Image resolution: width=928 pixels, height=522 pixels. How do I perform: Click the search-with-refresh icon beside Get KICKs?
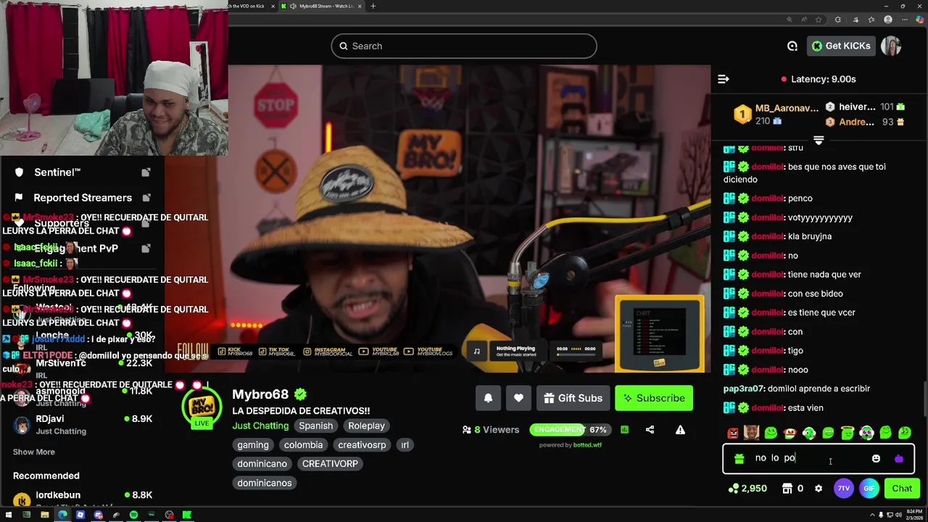(792, 46)
